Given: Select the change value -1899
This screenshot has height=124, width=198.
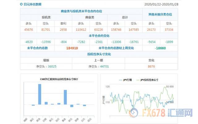Looking at the screenshot, I should [169, 42].
